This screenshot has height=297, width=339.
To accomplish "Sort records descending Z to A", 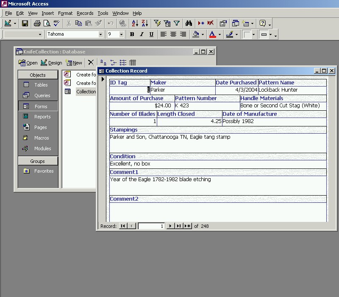I will [x=144, y=23].
